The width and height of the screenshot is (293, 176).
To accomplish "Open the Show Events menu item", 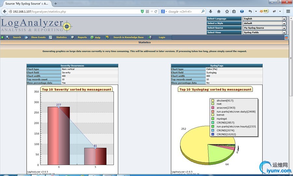I will coord(38,37).
